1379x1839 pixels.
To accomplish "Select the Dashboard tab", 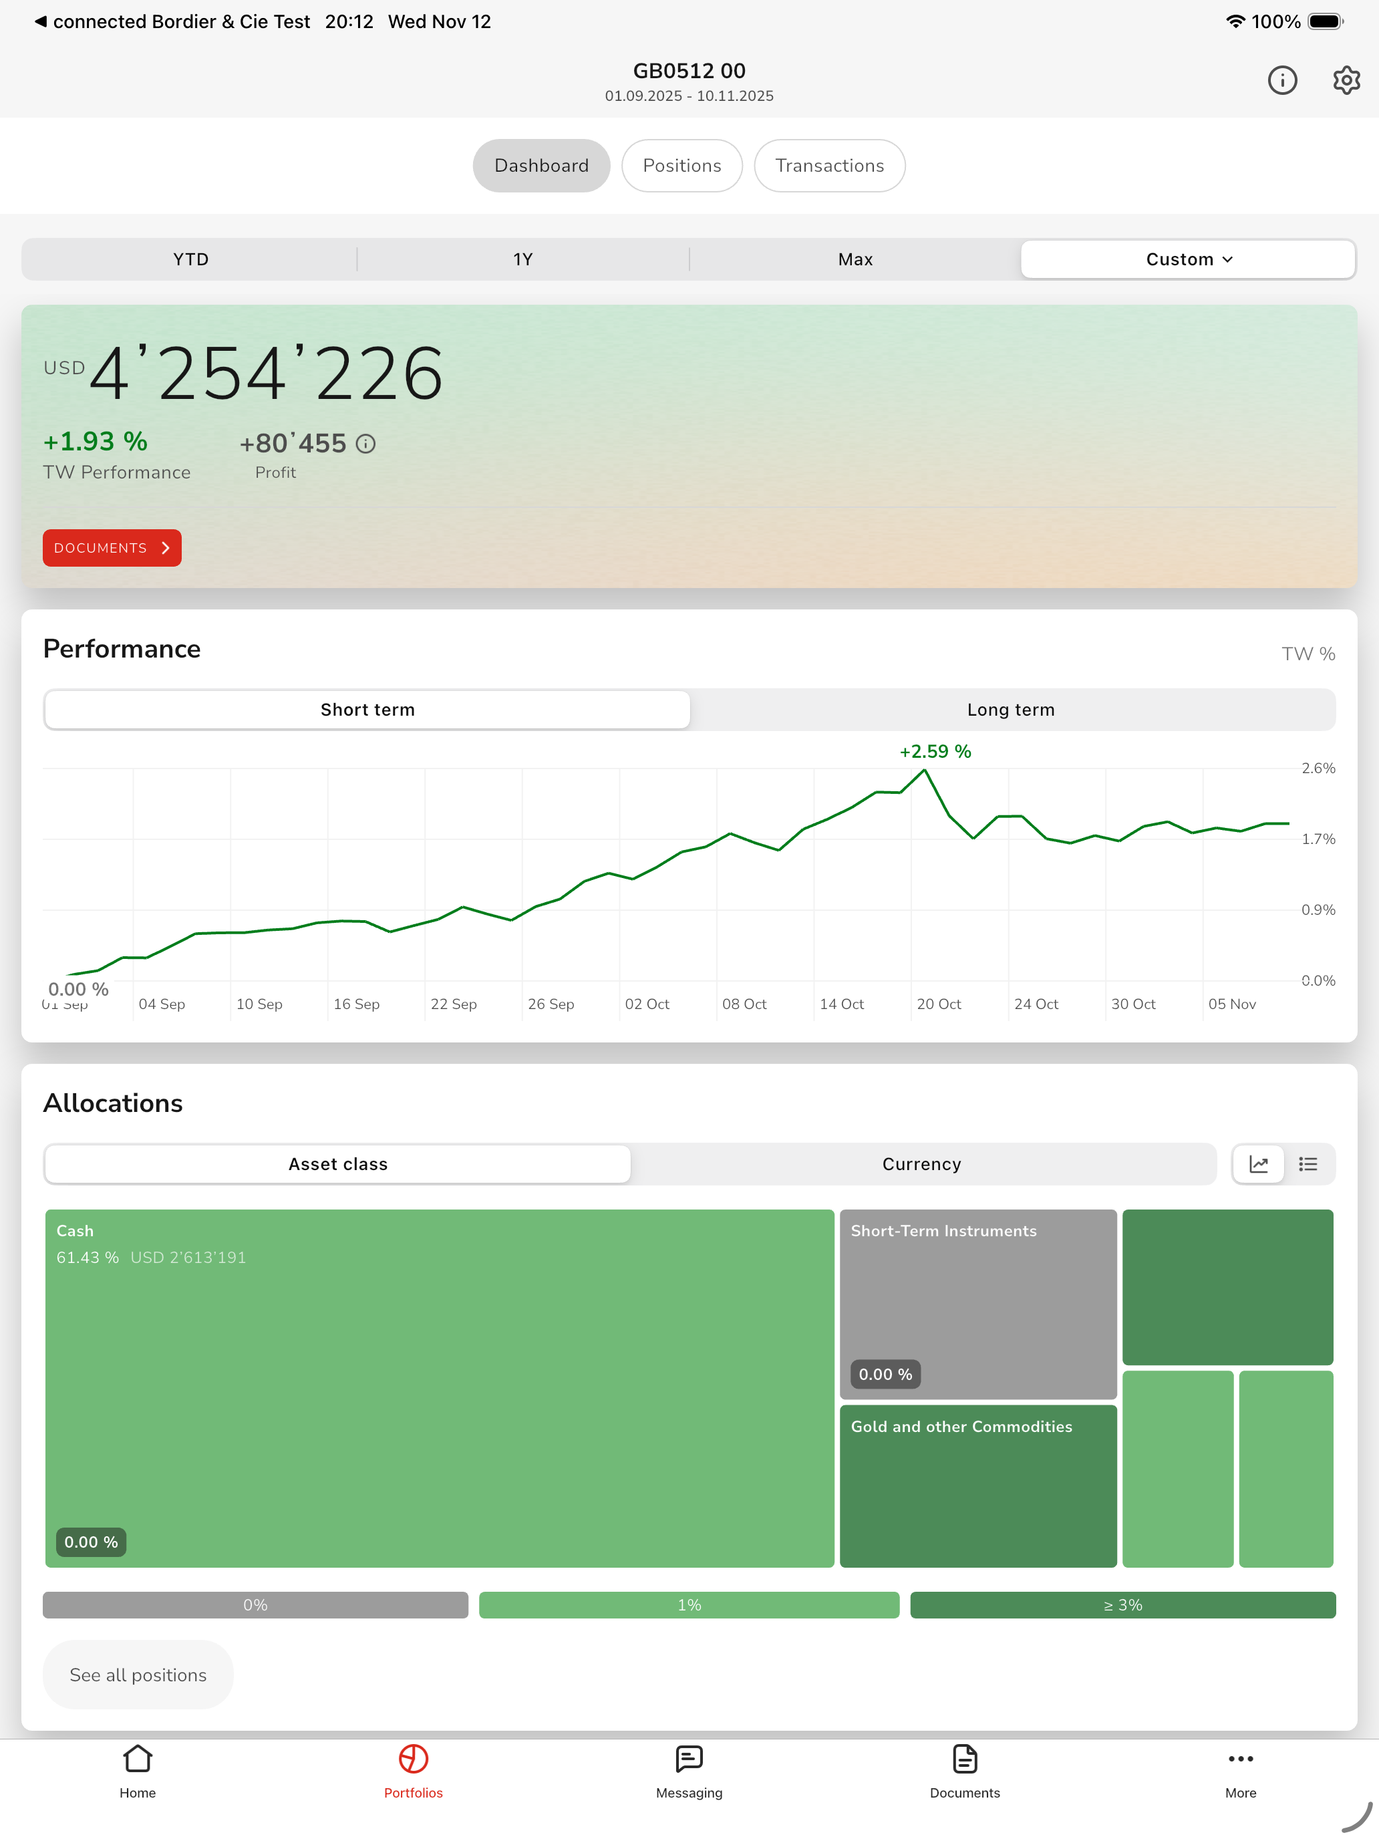I will [541, 166].
